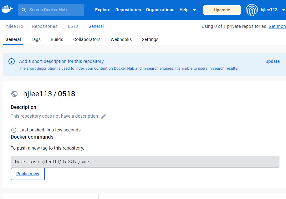Follow the Get more link
Screen dimensions: 286x199
pos(277,27)
